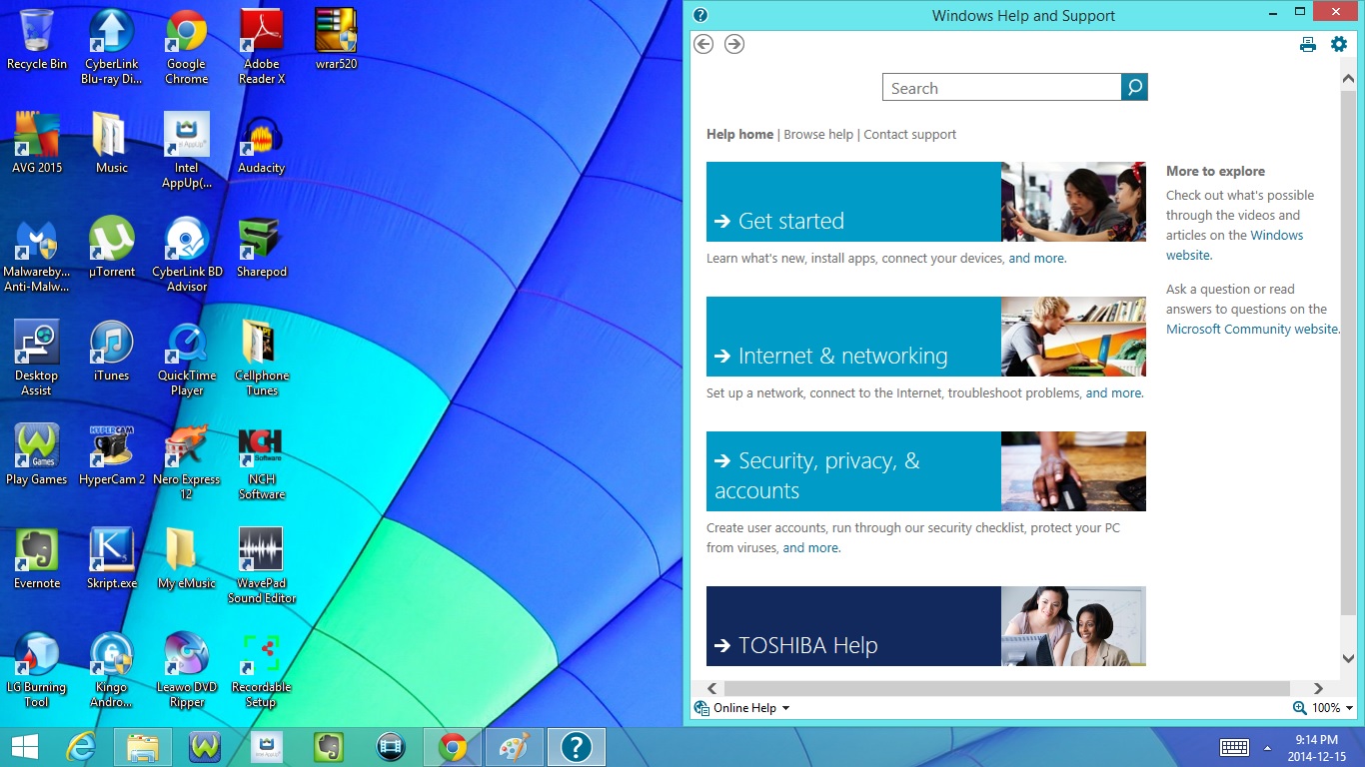Open the TOSHIBA Help tile
Image resolution: width=1365 pixels, height=767 pixels.
tap(853, 626)
